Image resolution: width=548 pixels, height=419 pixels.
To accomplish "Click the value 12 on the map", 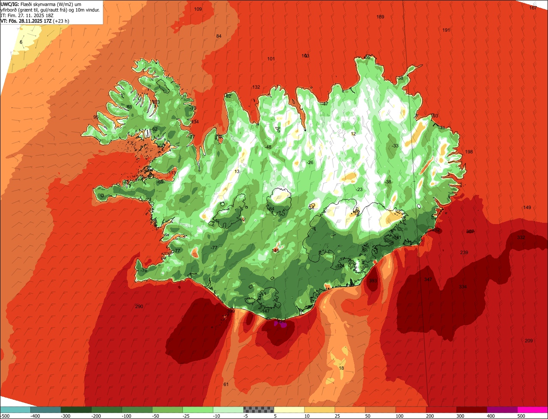I will 353,134.
